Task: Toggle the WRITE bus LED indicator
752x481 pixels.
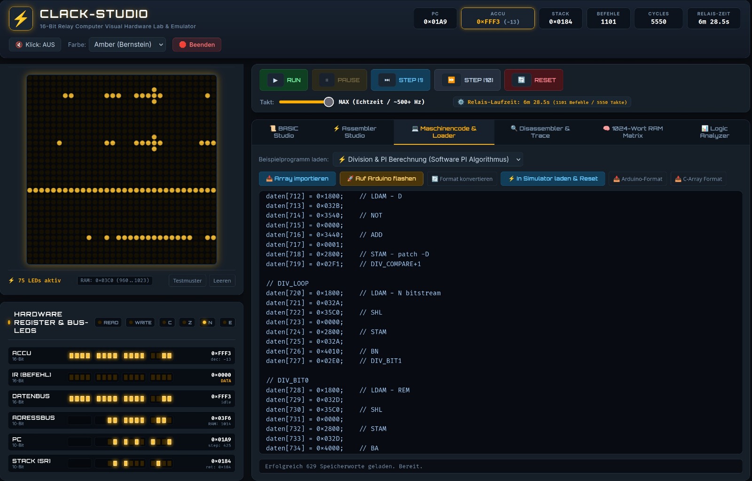Action: 140,323
